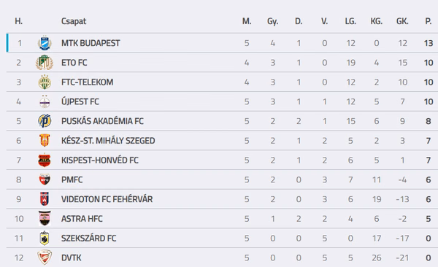438x267 pixels.
Task: Click the Szekszárd FC badge
Action: click(45, 238)
